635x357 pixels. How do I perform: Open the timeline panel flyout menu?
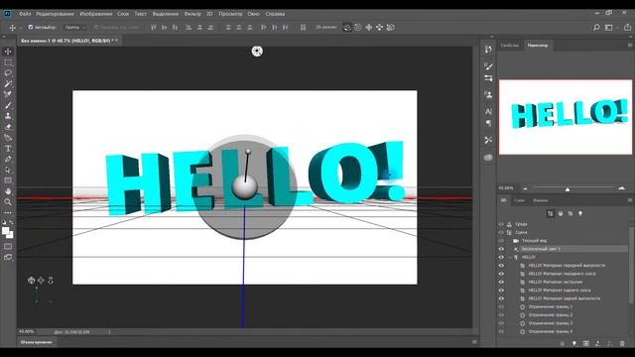tap(474, 342)
